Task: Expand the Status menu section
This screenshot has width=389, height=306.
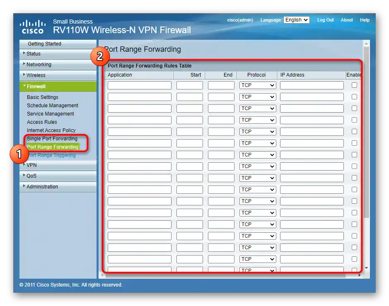Action: pyautogui.click(x=58, y=54)
